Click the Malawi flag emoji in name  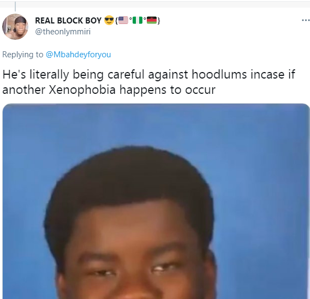[152, 20]
